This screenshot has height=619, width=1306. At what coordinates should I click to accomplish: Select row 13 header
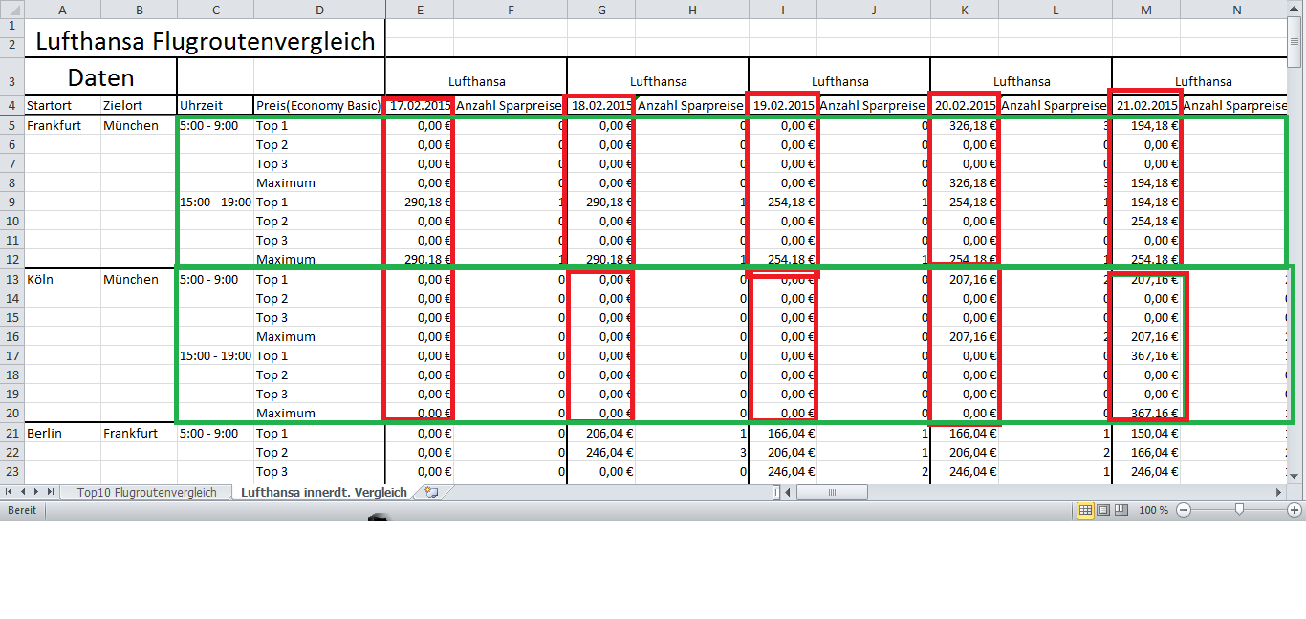pos(11,279)
